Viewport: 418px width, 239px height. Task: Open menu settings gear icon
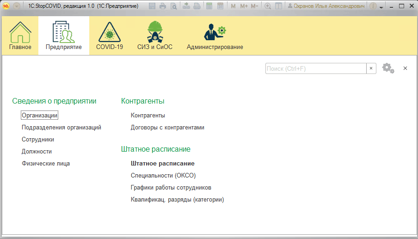pos(388,68)
